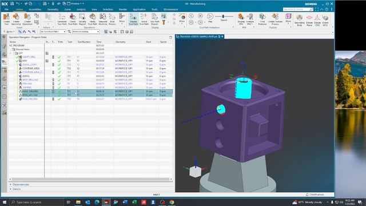This screenshot has width=366, height=206.
Task: Click the navigator horizontal scrollbar
Action: 90,179
